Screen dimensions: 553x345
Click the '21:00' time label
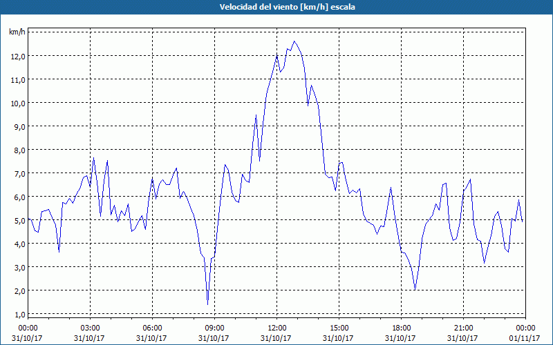tap(463, 328)
